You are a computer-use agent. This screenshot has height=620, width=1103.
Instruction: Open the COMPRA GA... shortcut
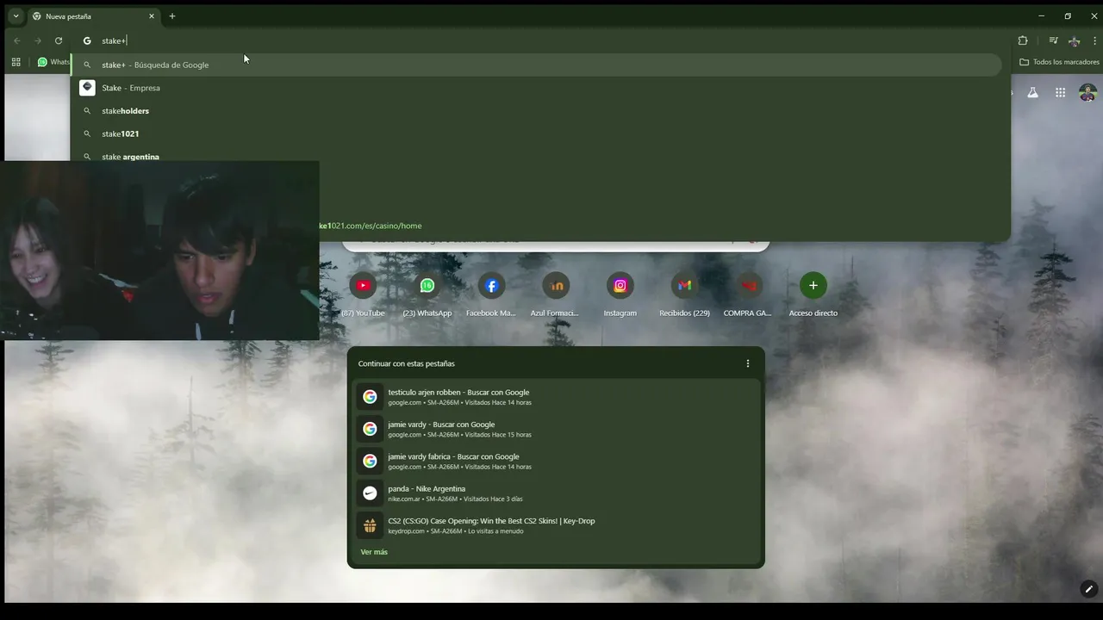(748, 294)
